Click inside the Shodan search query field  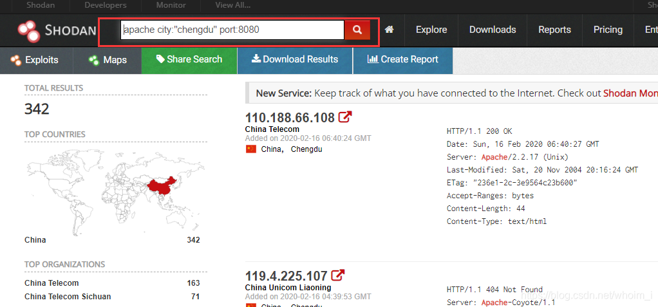[232, 30]
